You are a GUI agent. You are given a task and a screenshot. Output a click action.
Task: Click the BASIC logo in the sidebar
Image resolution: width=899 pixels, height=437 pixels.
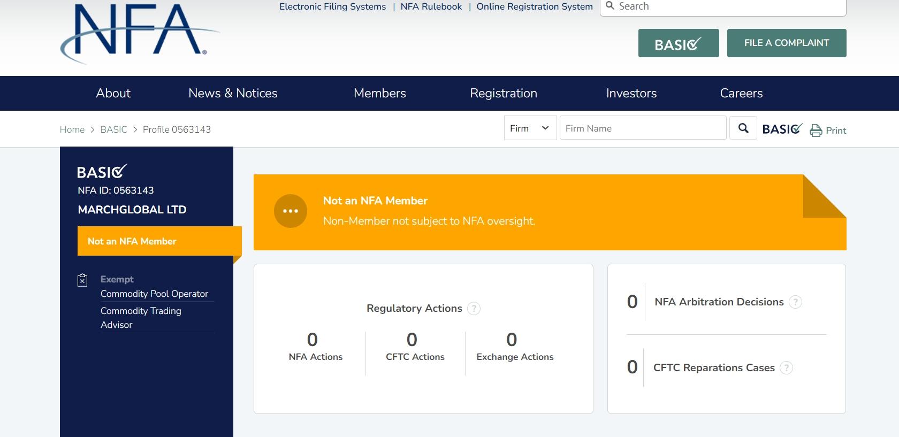(x=102, y=172)
